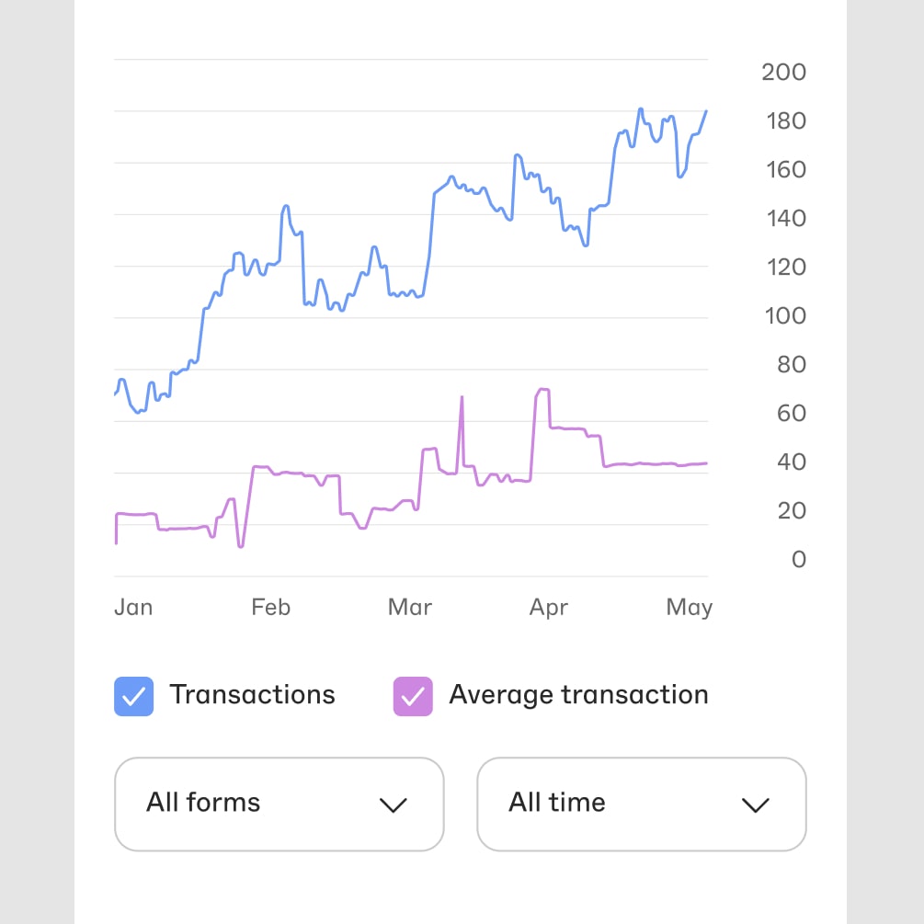Open the All time dropdown
The width and height of the screenshot is (924, 924).
click(x=641, y=804)
